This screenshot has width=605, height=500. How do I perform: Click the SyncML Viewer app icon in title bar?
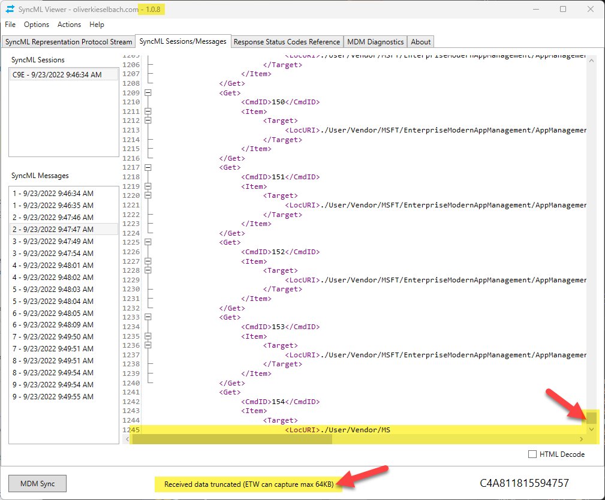(10, 9)
